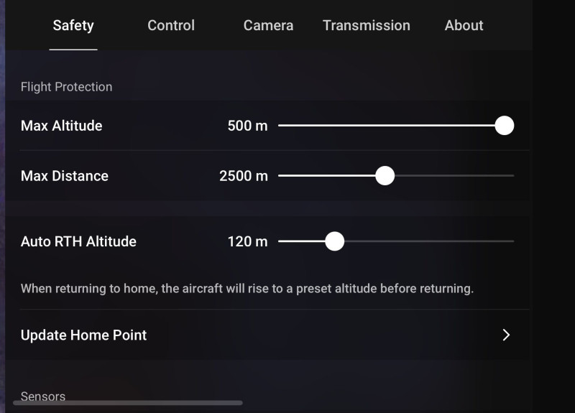Click the Flight Protection section heading
Screen dimensions: 575x413
[66, 87]
